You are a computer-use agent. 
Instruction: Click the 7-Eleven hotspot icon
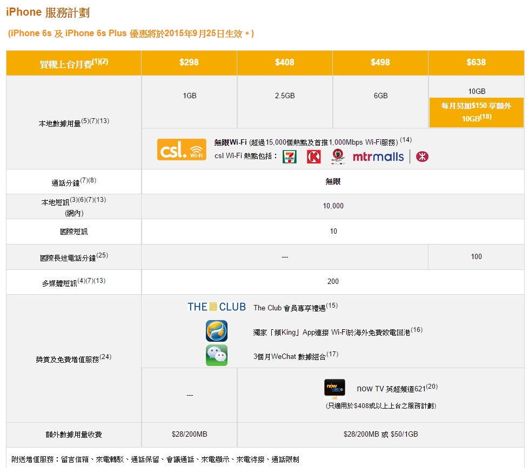(290, 157)
